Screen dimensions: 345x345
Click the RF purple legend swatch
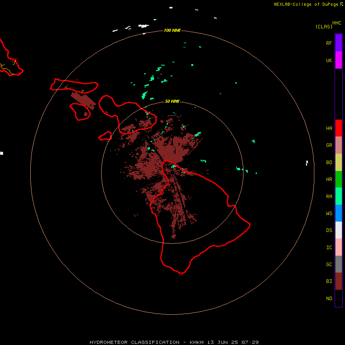point(338,43)
